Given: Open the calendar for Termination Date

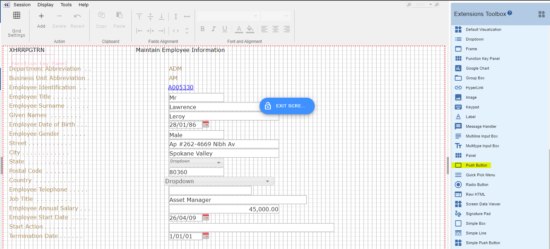Looking at the screenshot, I should (206, 236).
